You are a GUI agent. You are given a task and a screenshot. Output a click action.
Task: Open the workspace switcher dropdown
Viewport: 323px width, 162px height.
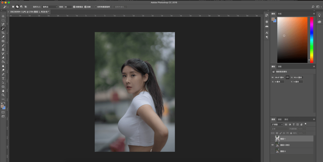(319, 7)
